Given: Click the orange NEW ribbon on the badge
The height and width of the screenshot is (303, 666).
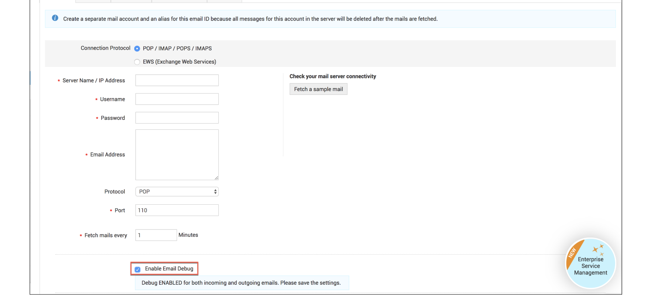Looking at the screenshot, I should tap(573, 253).
